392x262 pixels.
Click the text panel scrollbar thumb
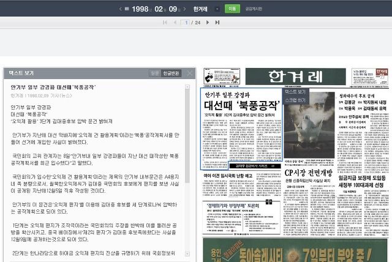pos(187,136)
